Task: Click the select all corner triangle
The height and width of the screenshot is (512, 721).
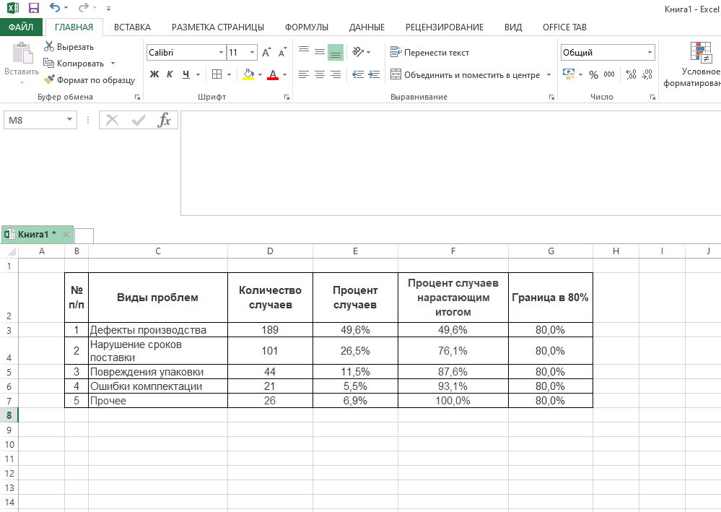Action: tap(11, 251)
